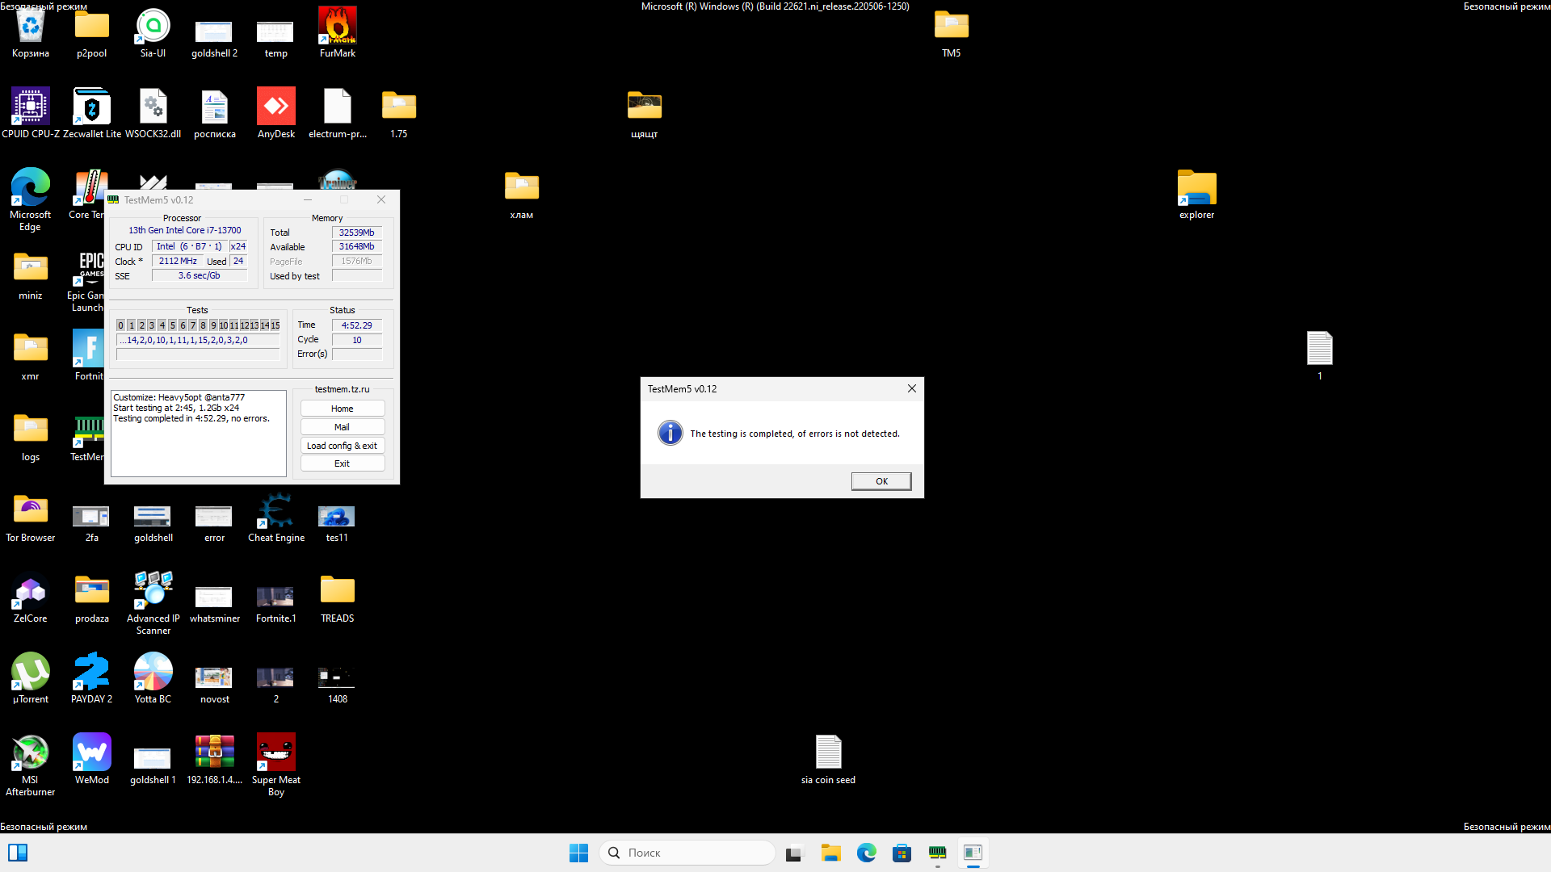Screen dimensions: 1551x872
Task: Select sia coin seed text file
Action: 828,753
